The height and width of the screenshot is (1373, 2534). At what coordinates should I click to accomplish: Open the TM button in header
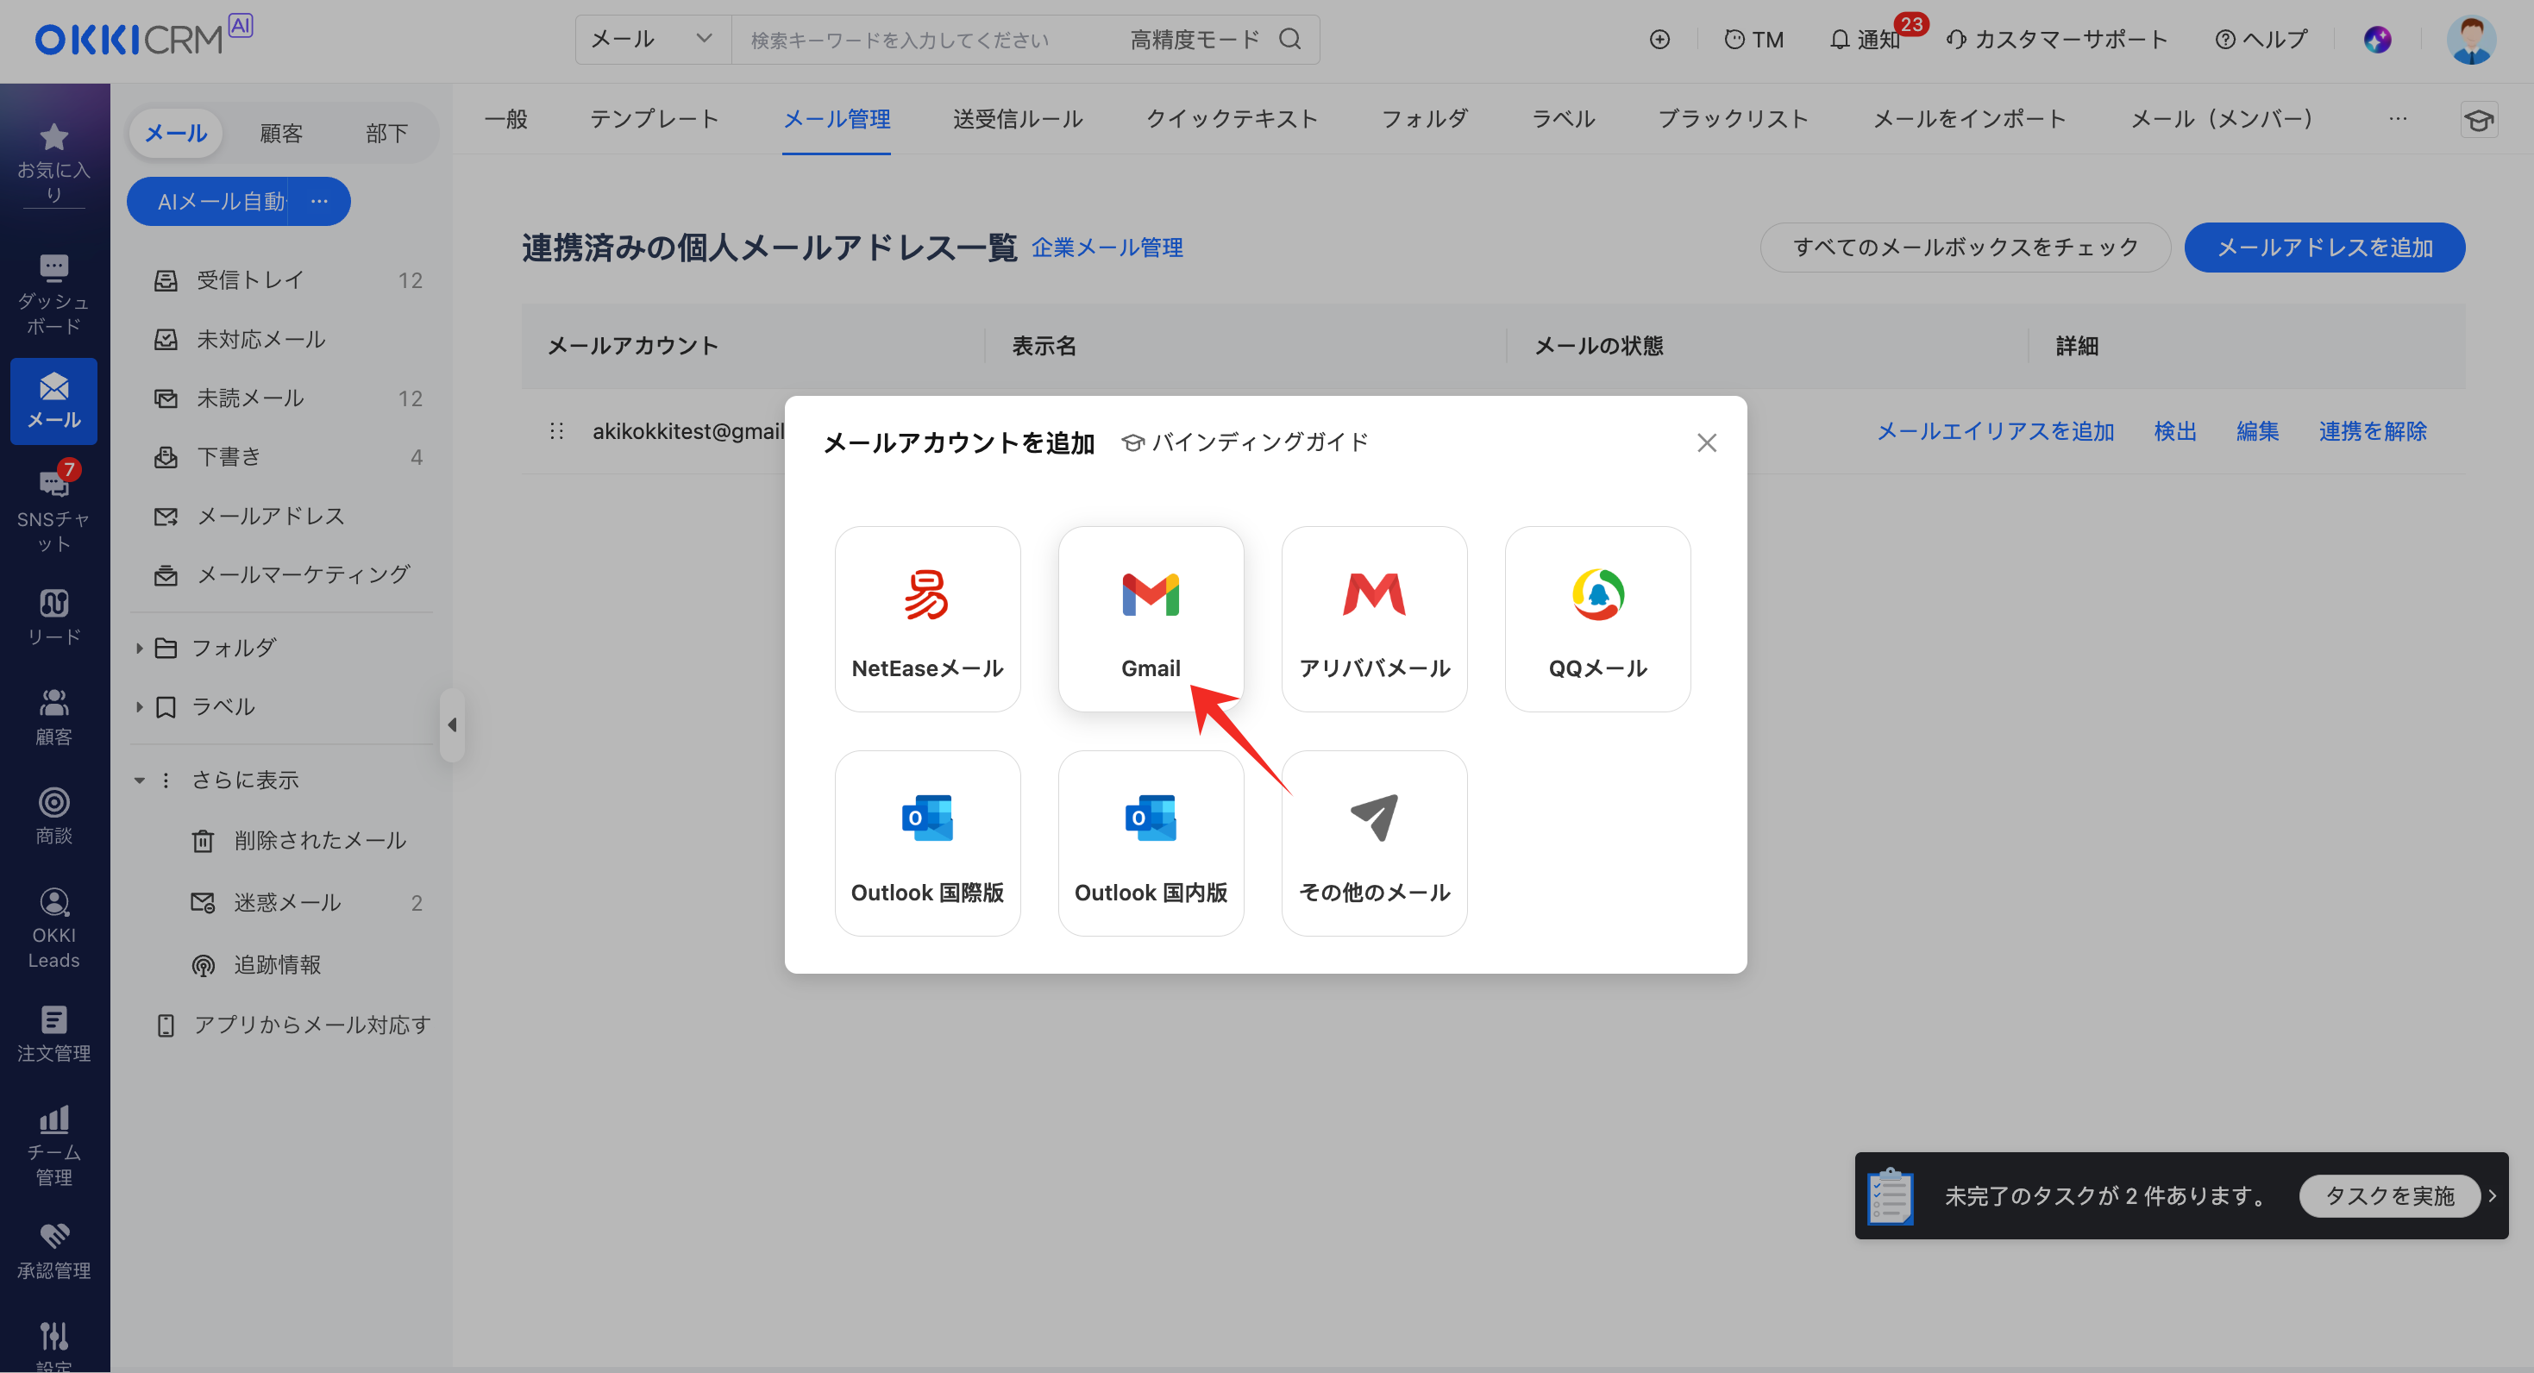point(1753,40)
